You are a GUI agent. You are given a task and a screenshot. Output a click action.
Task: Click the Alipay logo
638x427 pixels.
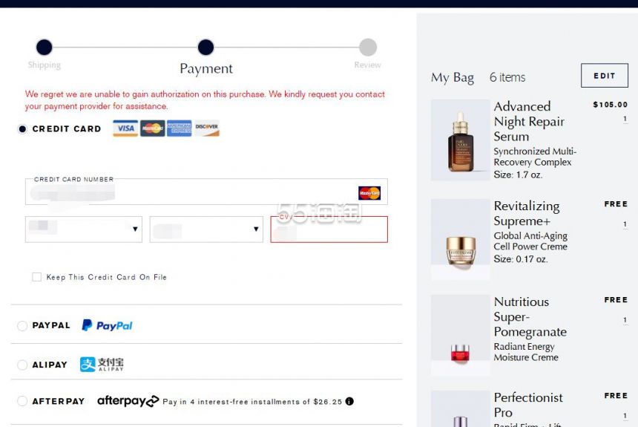tap(102, 365)
